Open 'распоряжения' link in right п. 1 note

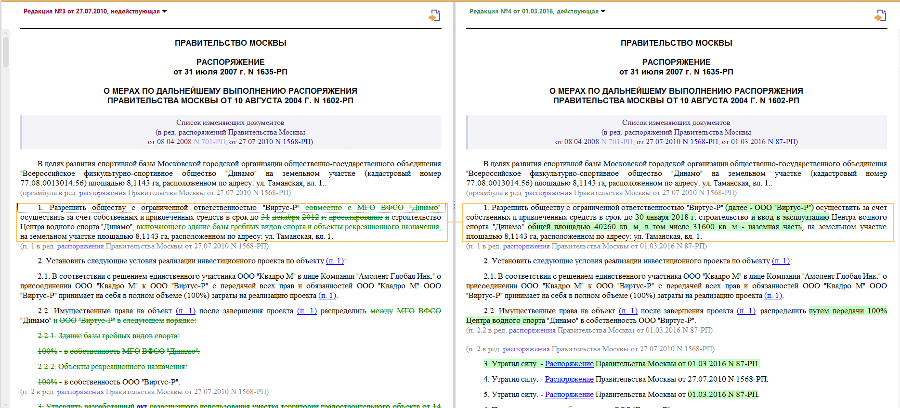(x=526, y=246)
